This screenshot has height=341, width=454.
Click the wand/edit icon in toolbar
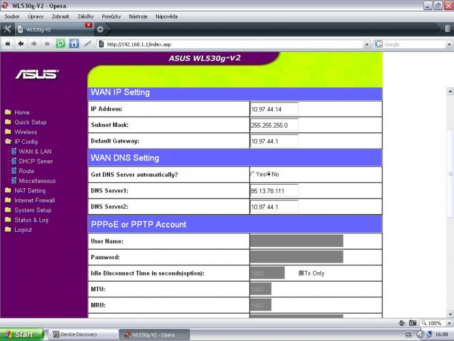pos(87,44)
